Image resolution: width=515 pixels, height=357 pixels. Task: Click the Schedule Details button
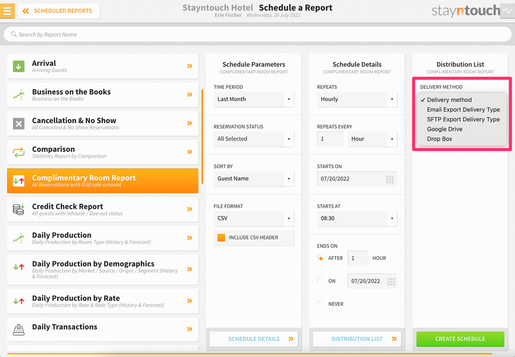(x=254, y=339)
